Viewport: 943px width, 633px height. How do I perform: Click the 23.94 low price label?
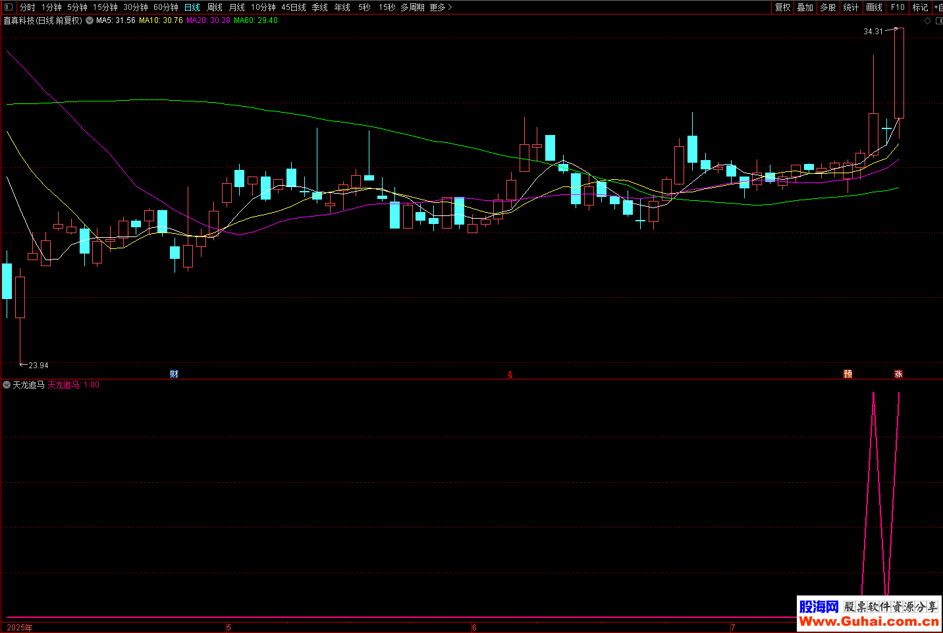[38, 365]
